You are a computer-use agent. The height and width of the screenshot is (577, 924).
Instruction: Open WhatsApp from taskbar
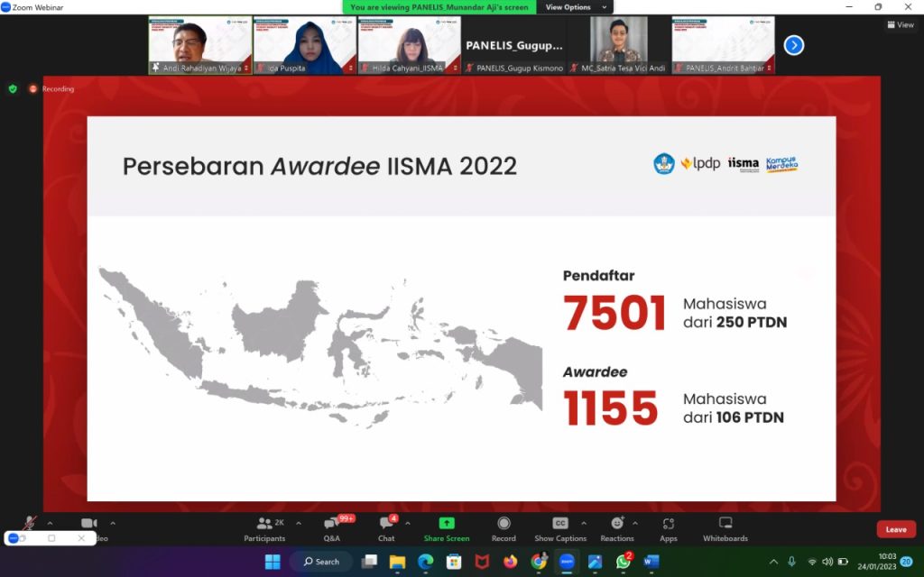pyautogui.click(x=624, y=562)
